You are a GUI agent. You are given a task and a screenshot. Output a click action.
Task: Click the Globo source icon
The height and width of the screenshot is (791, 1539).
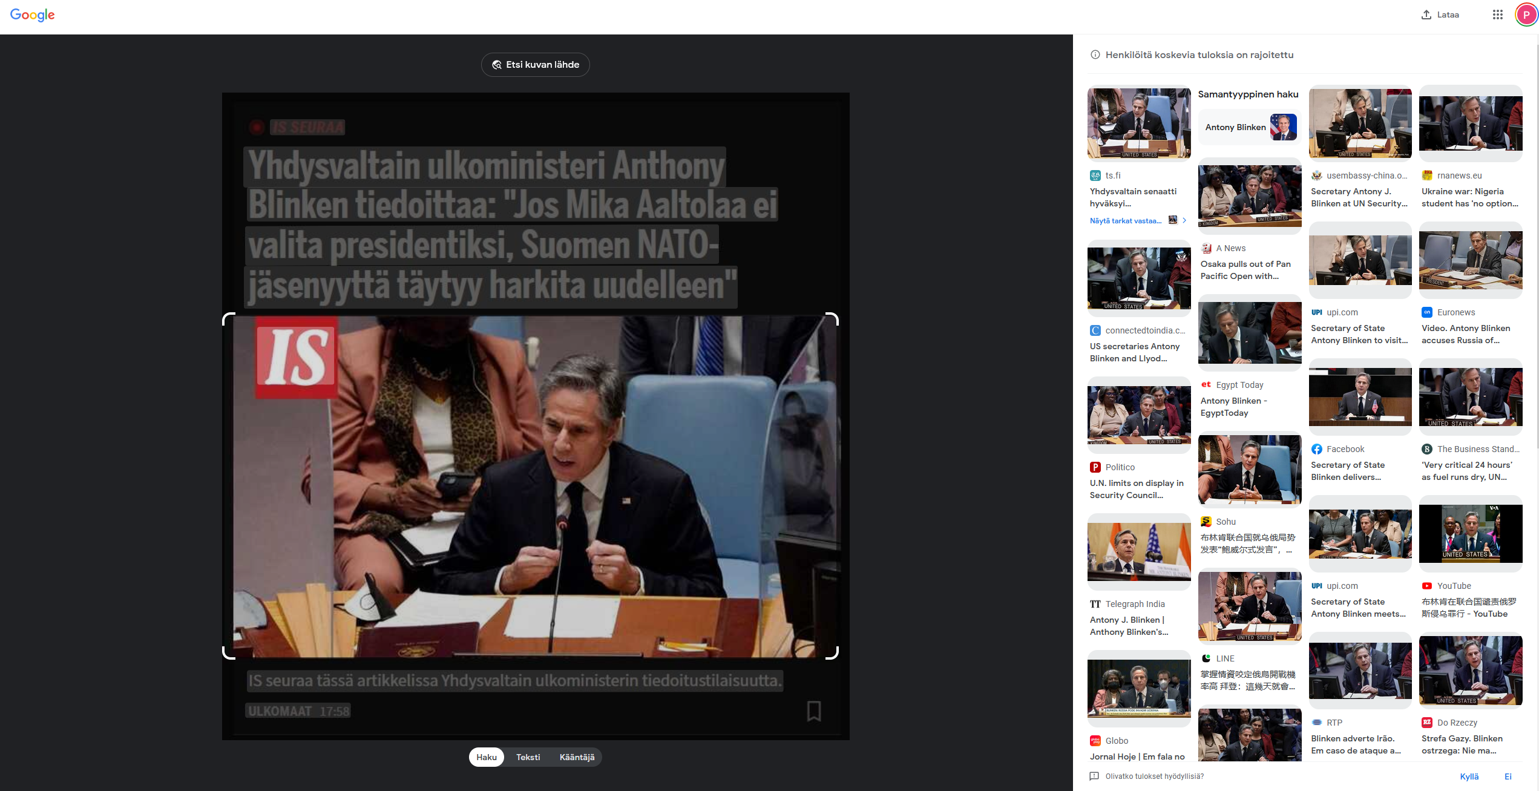1095,741
